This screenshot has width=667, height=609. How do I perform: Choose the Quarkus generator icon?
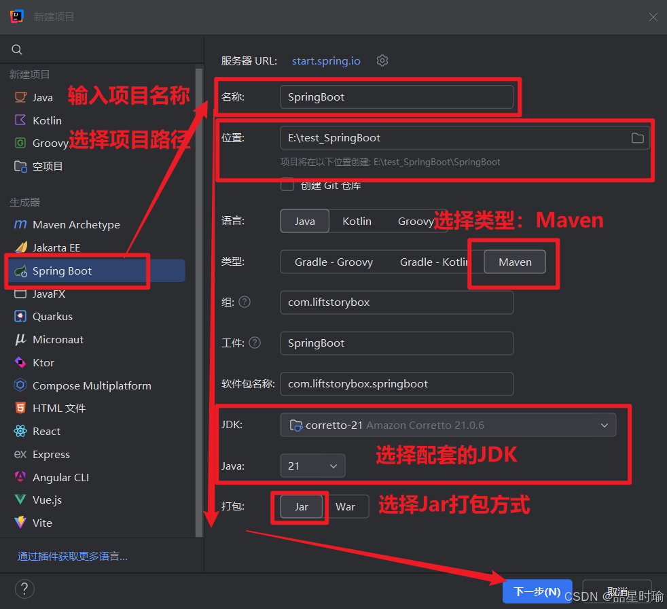[x=20, y=316]
